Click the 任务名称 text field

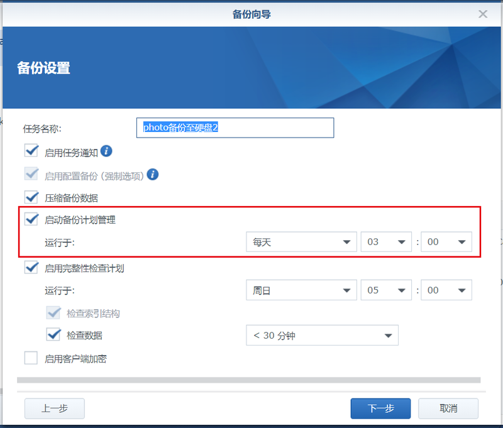(x=235, y=128)
